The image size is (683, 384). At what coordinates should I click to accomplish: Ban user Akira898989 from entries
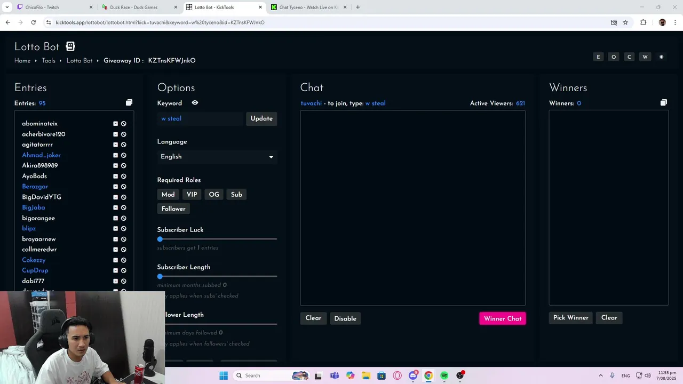click(124, 166)
